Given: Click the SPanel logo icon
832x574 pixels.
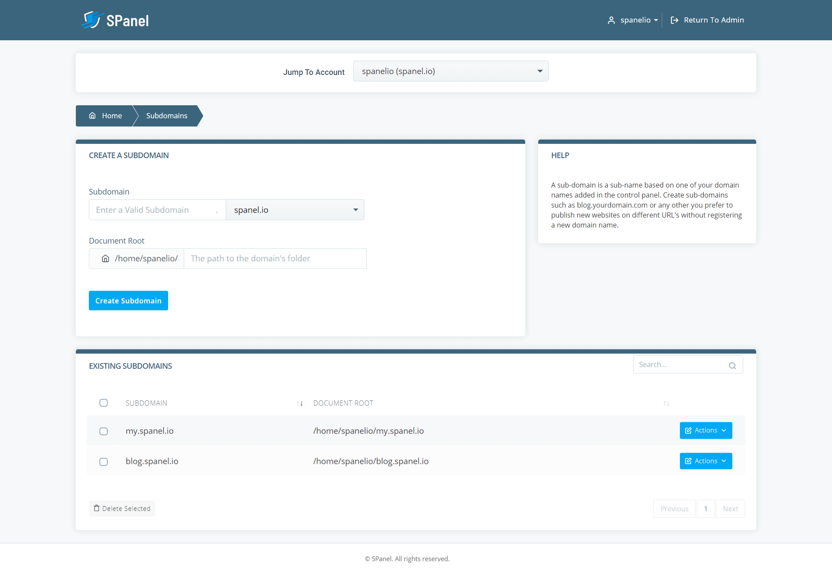Looking at the screenshot, I should pos(92,20).
